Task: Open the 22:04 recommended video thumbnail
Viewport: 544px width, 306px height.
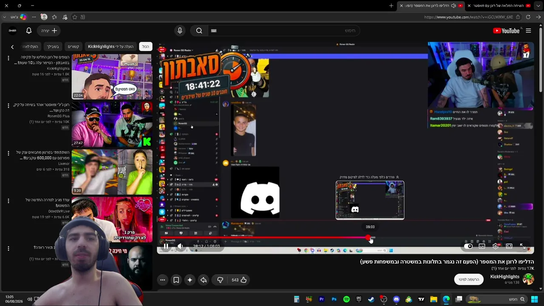Action: tap(112, 76)
